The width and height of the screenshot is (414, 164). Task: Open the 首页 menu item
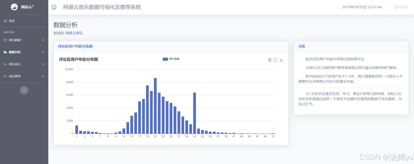[x=24, y=21]
